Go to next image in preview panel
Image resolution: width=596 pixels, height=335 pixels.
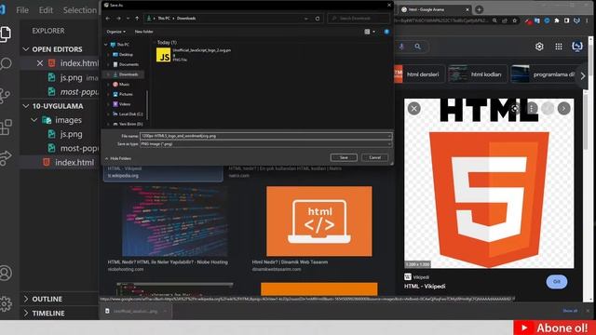[x=563, y=109]
